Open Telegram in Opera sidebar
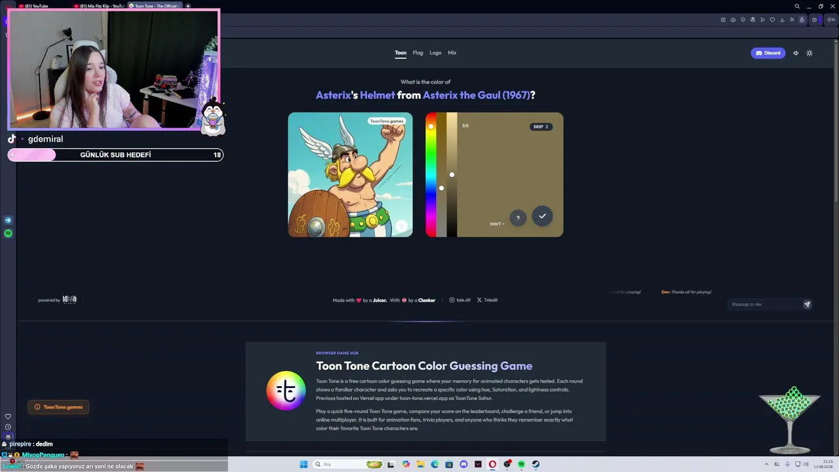The image size is (839, 472). pyautogui.click(x=8, y=220)
